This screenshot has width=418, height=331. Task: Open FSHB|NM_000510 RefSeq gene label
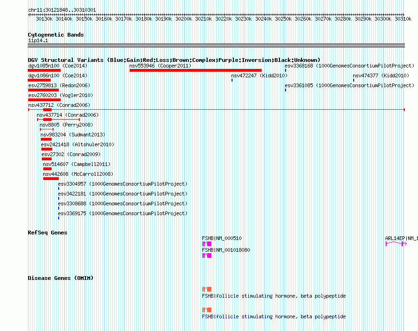pyautogui.click(x=222, y=238)
